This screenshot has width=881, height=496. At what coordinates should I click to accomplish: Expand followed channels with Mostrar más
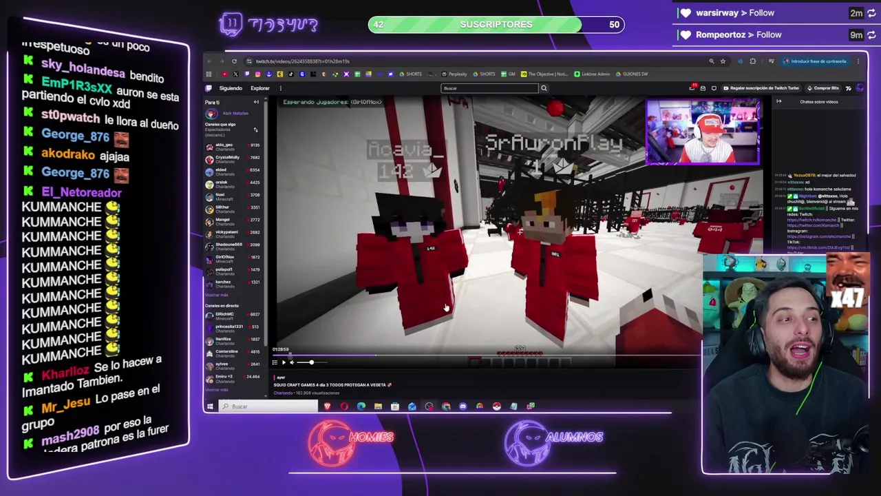[216, 295]
